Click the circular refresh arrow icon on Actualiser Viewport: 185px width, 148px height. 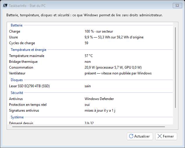(131, 136)
